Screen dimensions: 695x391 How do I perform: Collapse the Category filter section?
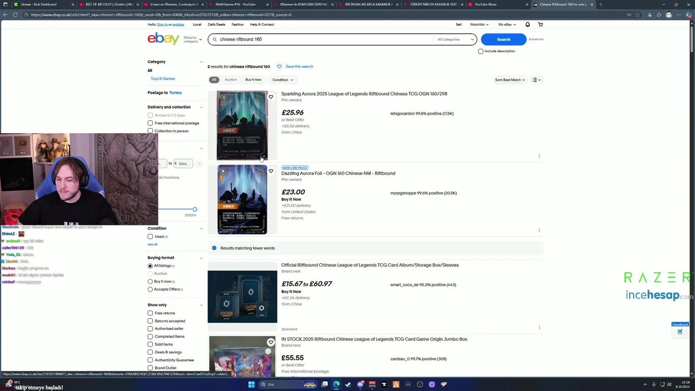(x=201, y=62)
